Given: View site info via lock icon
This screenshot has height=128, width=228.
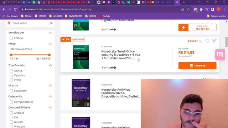Looking at the screenshot, I should [x=22, y=10].
